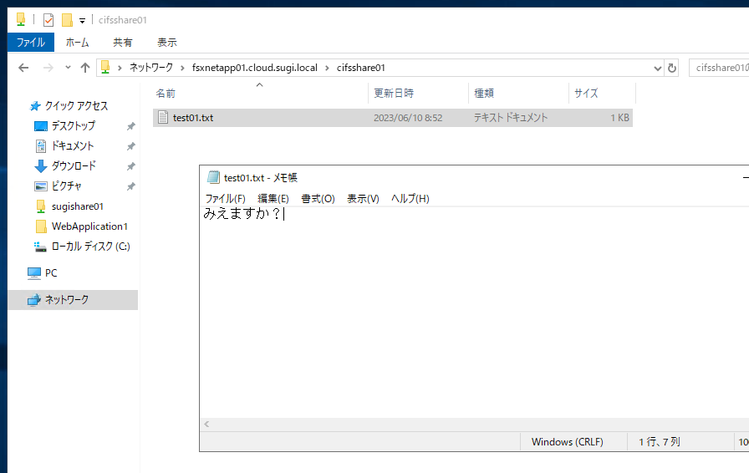The width and height of the screenshot is (749, 473).
Task: Go up one folder level
Action: [x=85, y=68]
